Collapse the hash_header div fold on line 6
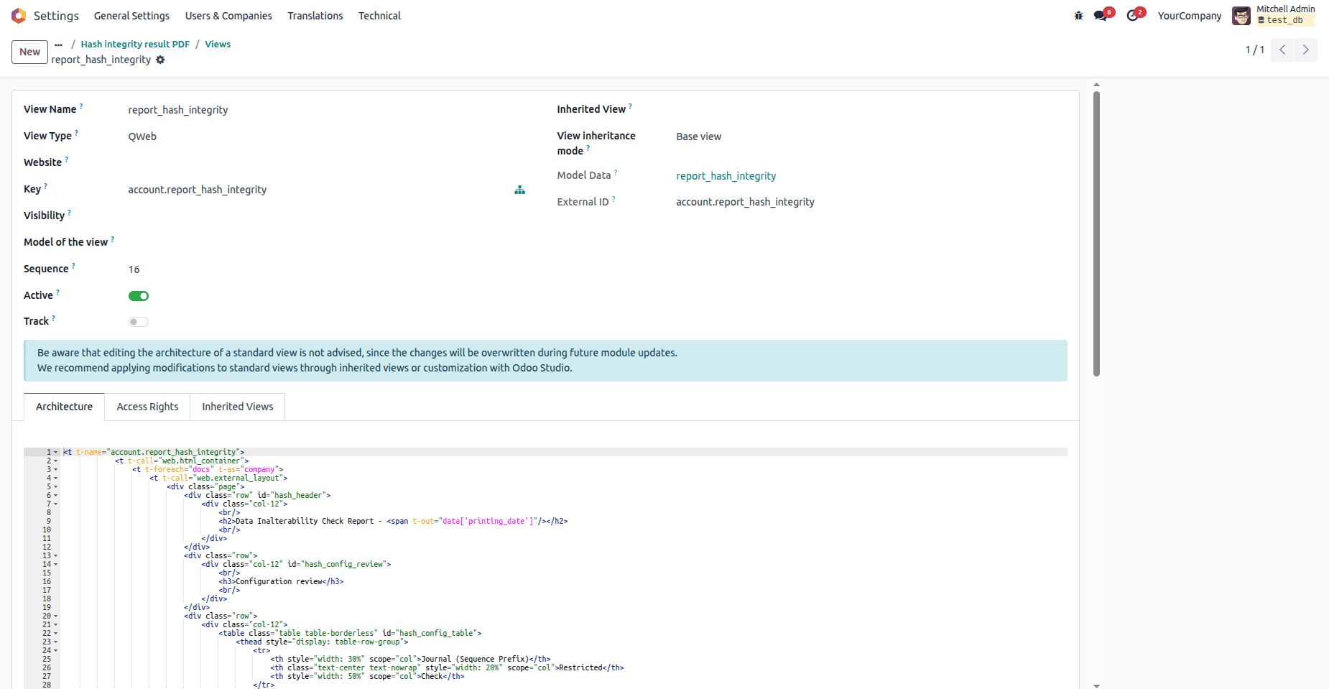 click(56, 495)
